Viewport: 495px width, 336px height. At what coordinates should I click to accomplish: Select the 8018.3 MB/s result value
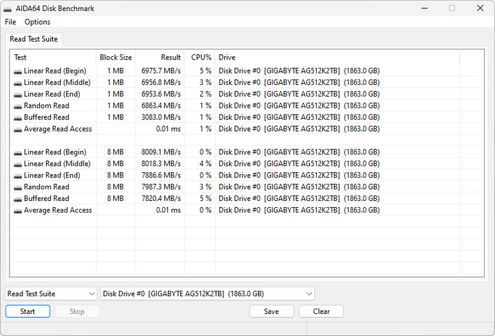pyautogui.click(x=161, y=164)
